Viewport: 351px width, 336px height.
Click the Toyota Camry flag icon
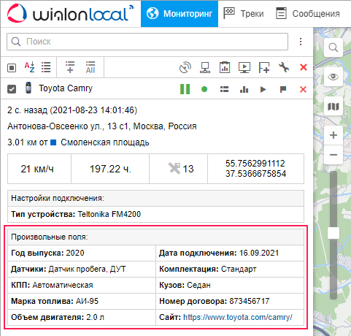(283, 89)
